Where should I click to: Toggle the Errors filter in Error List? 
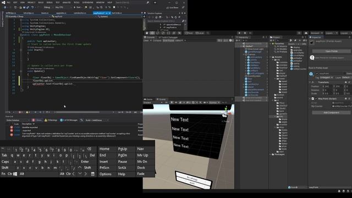37,120
